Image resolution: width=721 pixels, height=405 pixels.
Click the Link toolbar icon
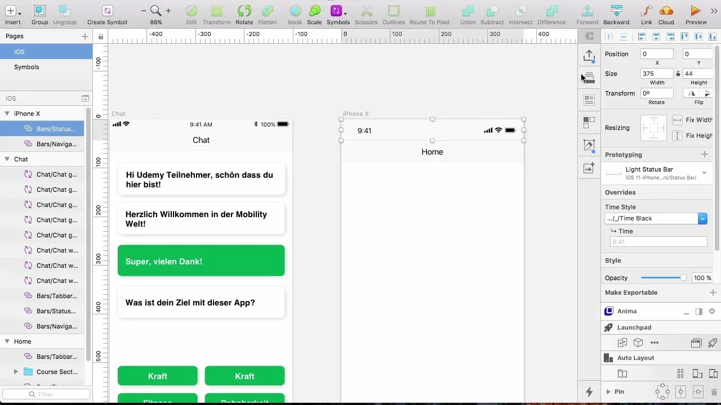(x=647, y=11)
